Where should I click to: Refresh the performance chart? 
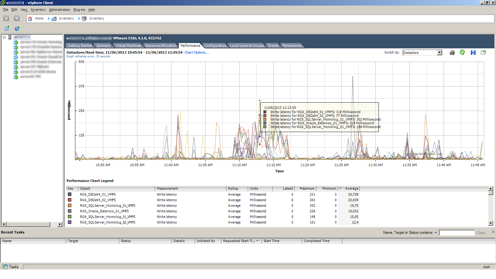[x=462, y=52]
